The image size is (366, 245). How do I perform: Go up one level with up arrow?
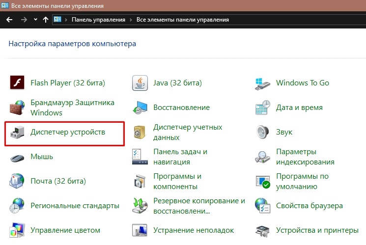(x=46, y=20)
